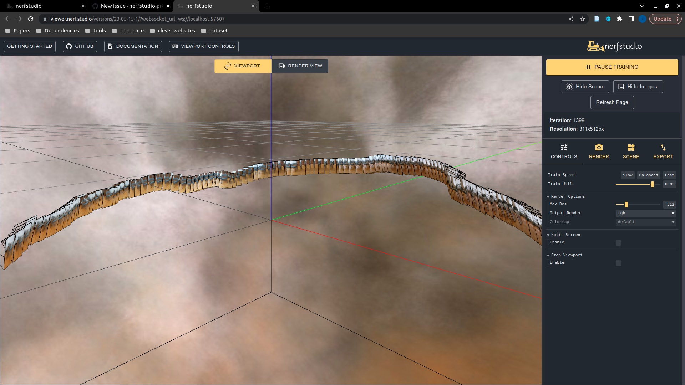This screenshot has height=385, width=685.
Task: Click the Train Util value field
Action: (669, 184)
